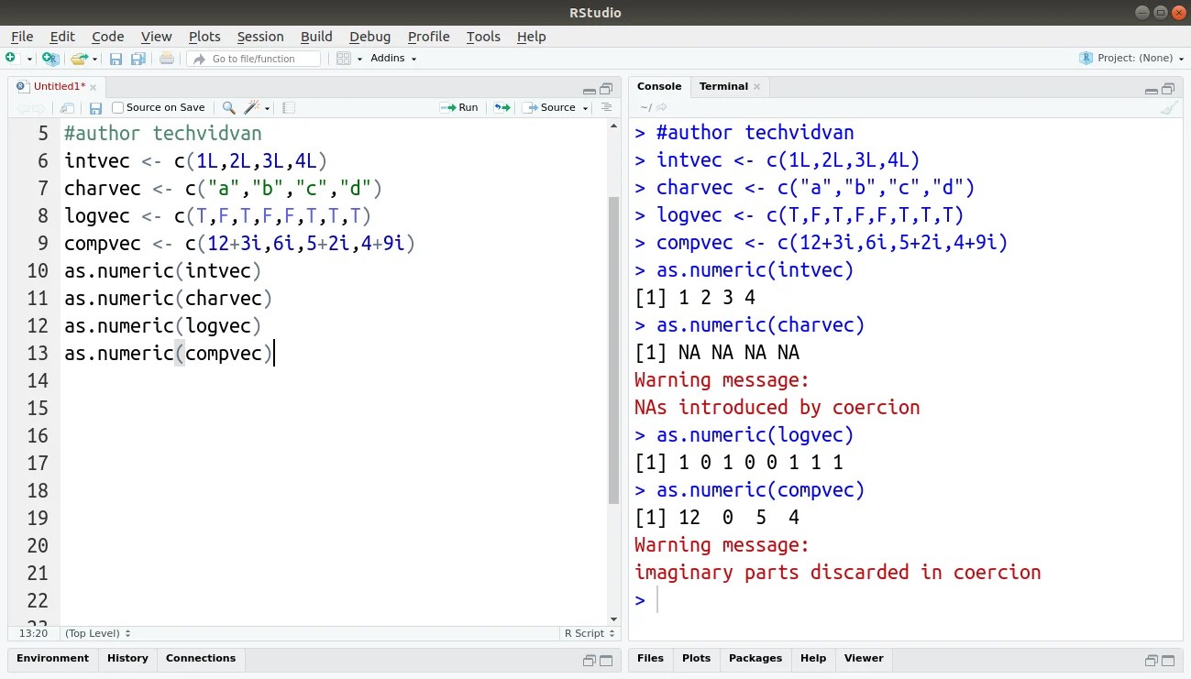1191x679 pixels.
Task: Switch to the Environment tab
Action: [x=52, y=658]
